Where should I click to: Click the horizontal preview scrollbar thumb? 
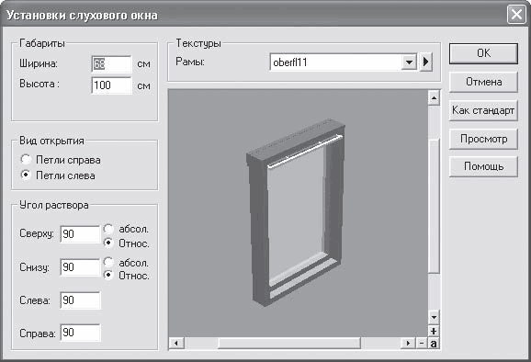click(x=289, y=343)
